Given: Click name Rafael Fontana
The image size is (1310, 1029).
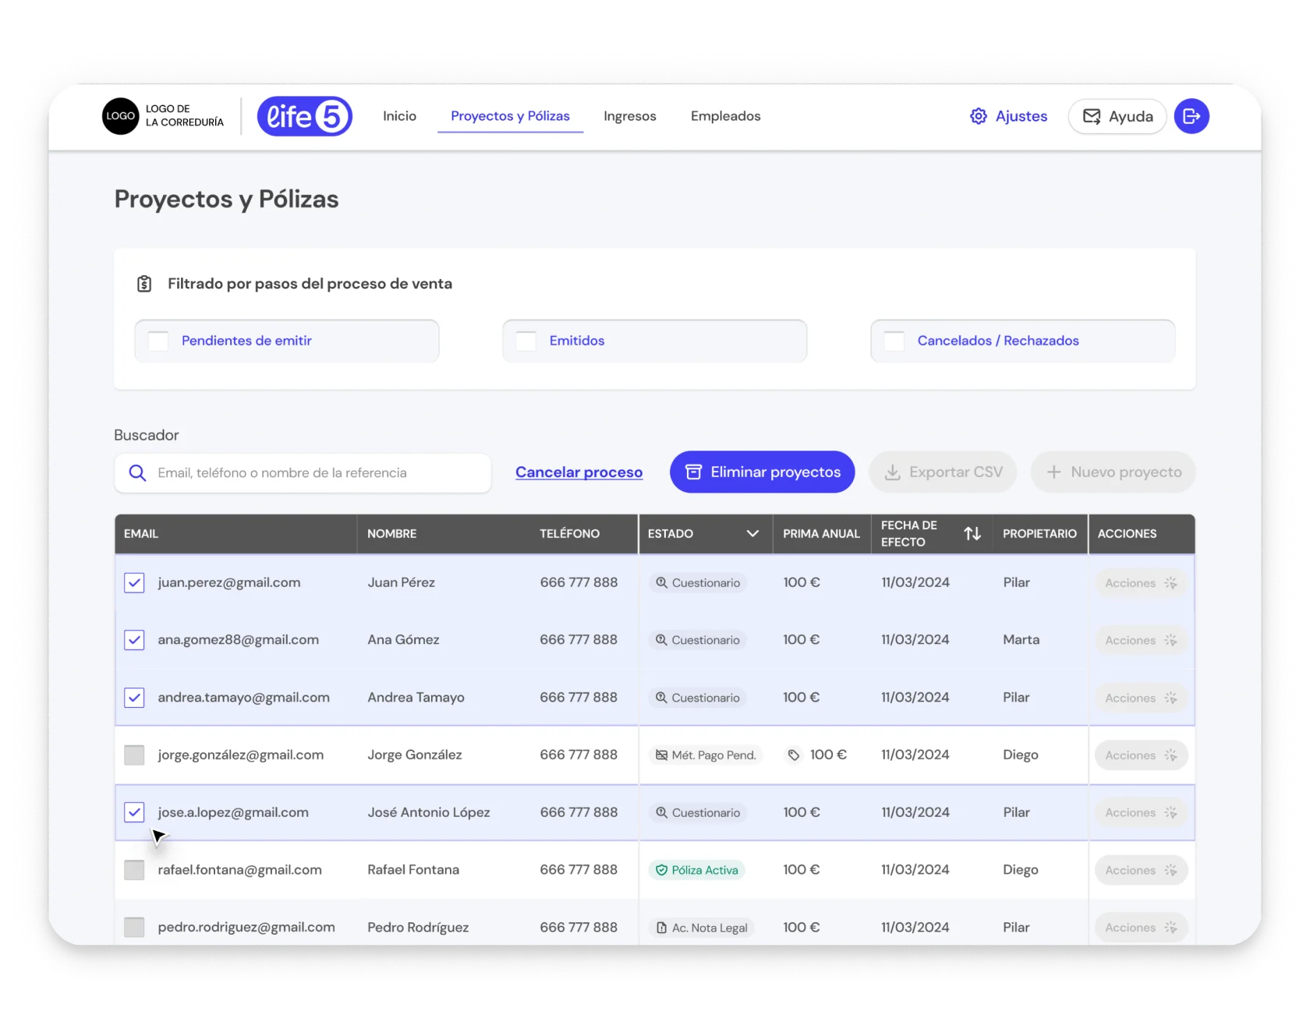Looking at the screenshot, I should tap(413, 870).
